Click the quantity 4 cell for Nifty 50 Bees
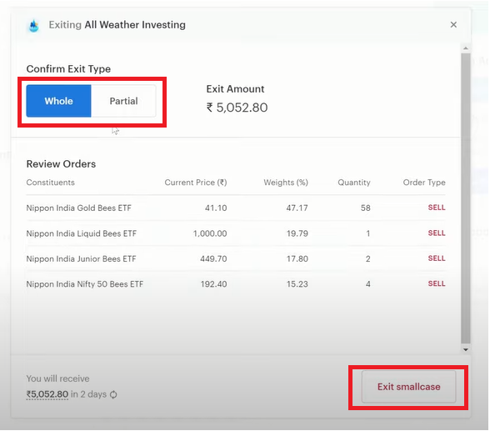The height and width of the screenshot is (436, 500). pyautogui.click(x=368, y=284)
